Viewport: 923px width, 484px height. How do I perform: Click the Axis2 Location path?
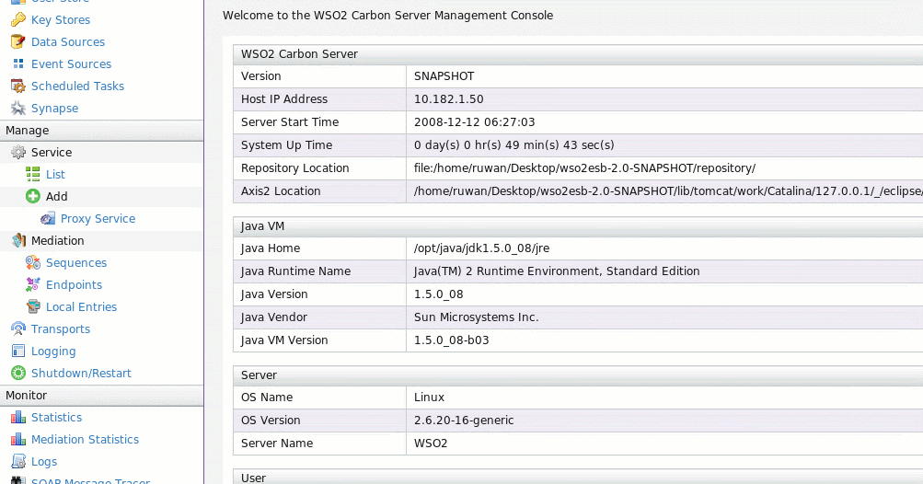668,190
